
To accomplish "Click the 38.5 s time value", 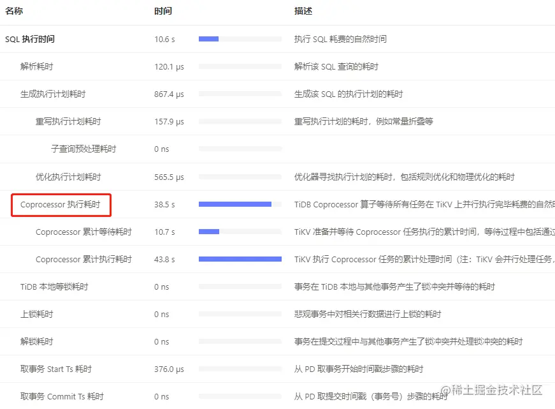I will pyautogui.click(x=164, y=204).
